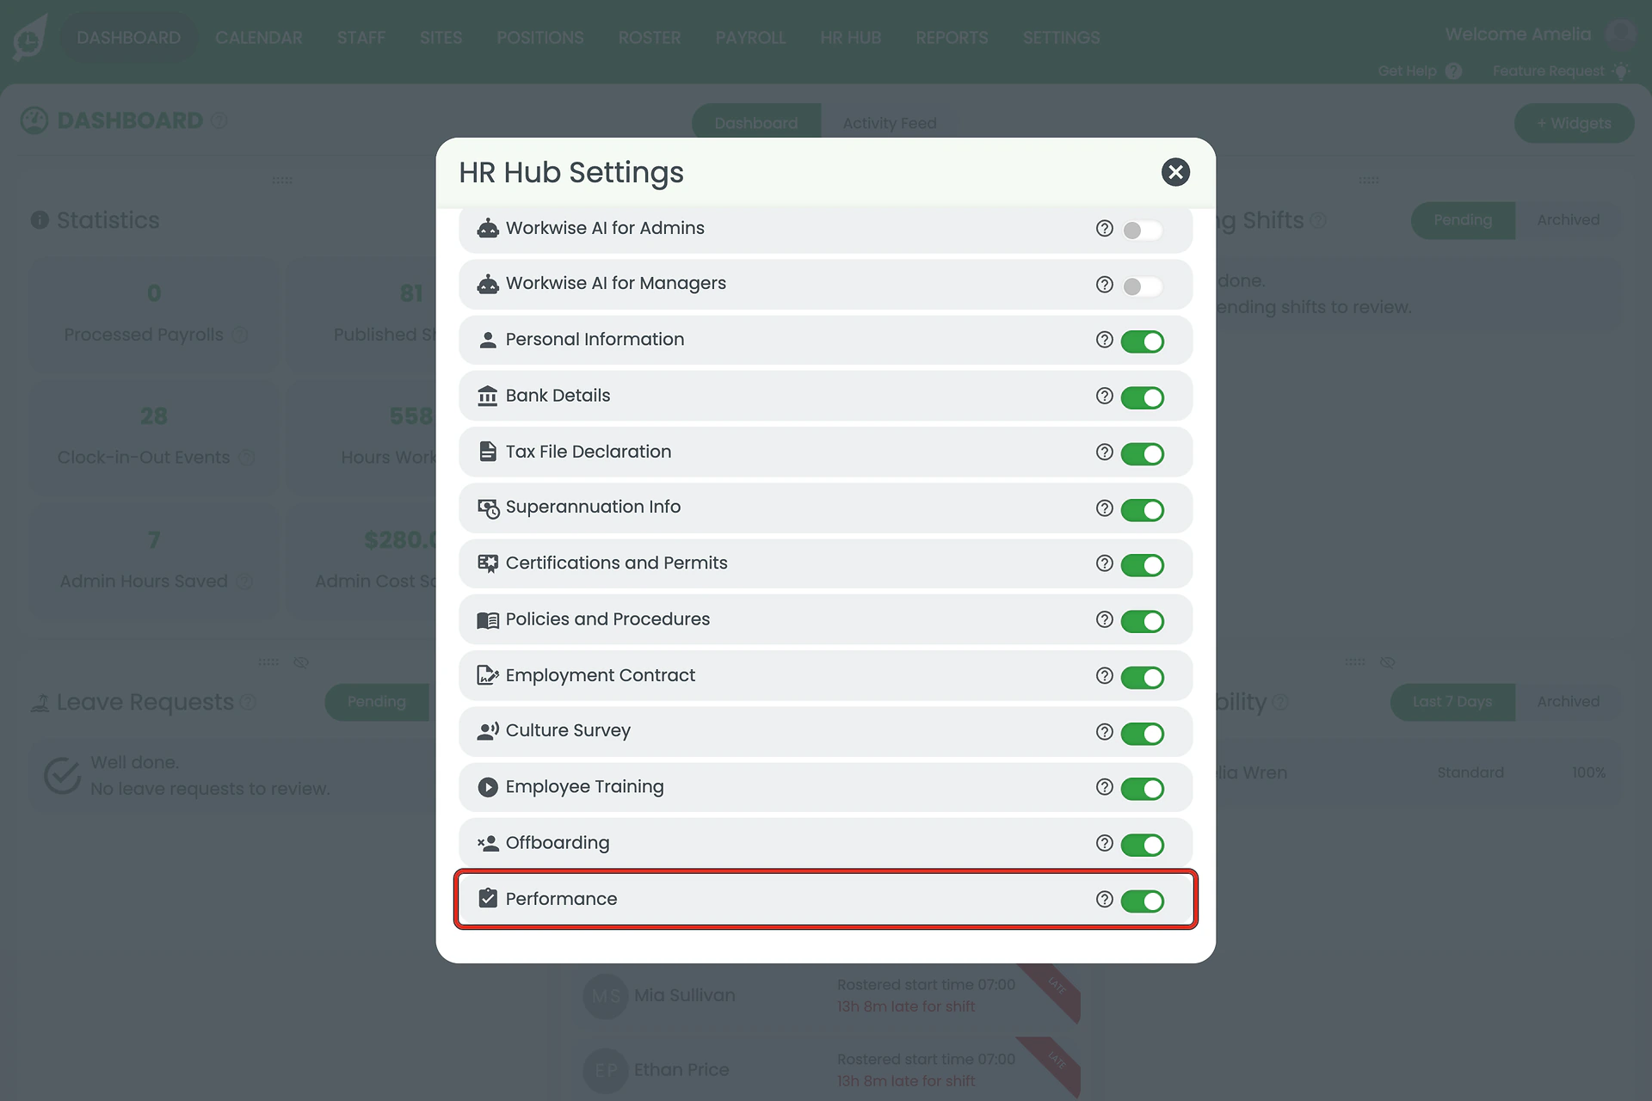The width and height of the screenshot is (1652, 1101).
Task: Open the SETTINGS menu item
Action: coord(1061,38)
